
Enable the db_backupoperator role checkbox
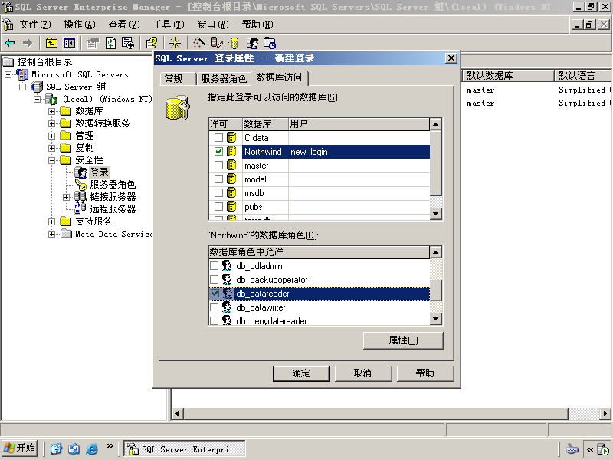(214, 279)
